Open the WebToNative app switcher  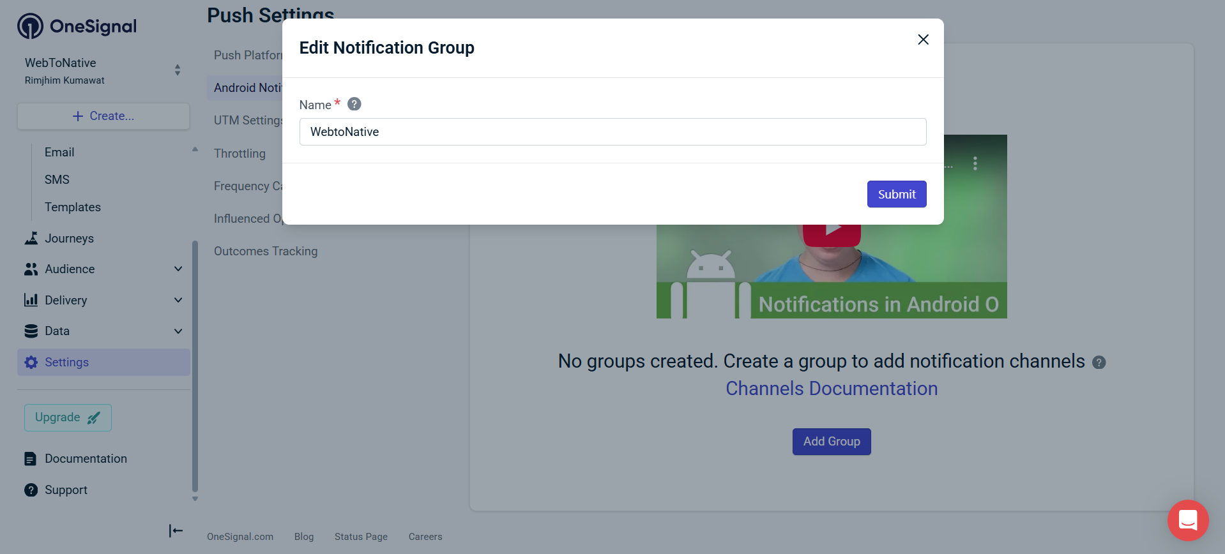point(103,70)
